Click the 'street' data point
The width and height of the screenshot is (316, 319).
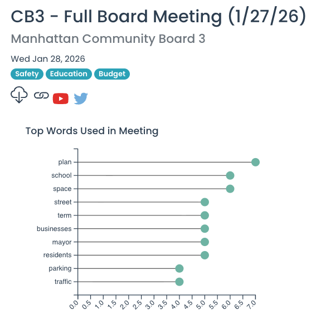pos(205,202)
